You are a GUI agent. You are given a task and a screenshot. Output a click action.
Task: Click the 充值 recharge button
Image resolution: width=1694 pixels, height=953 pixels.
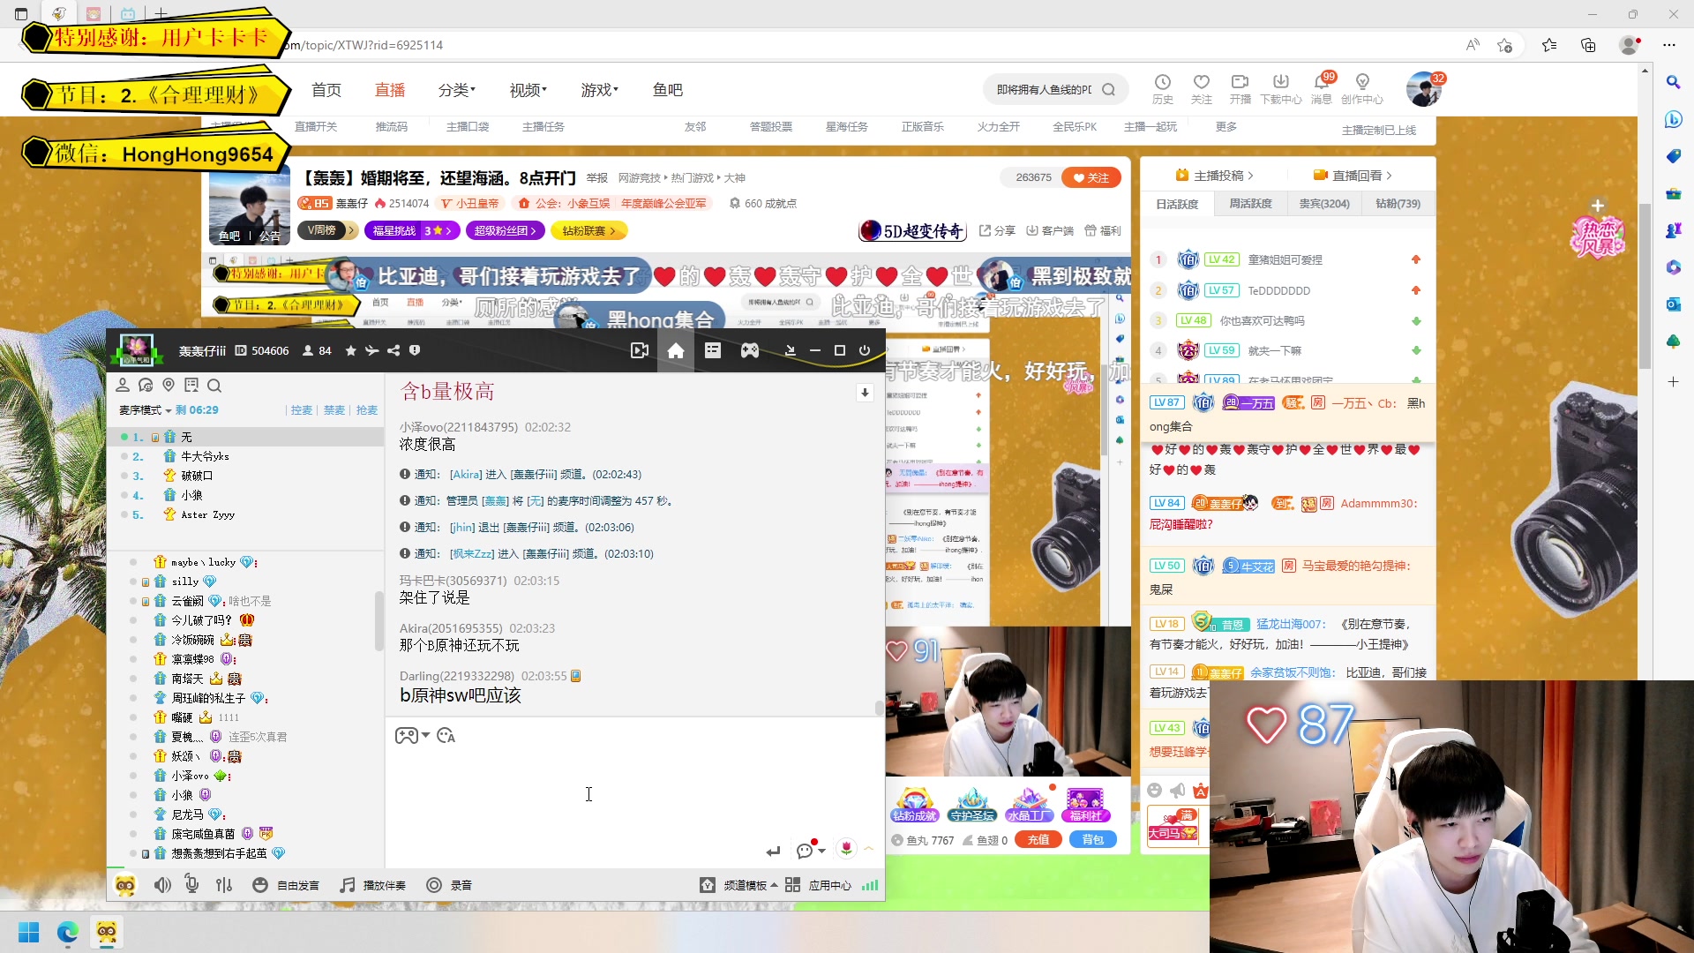(1038, 840)
